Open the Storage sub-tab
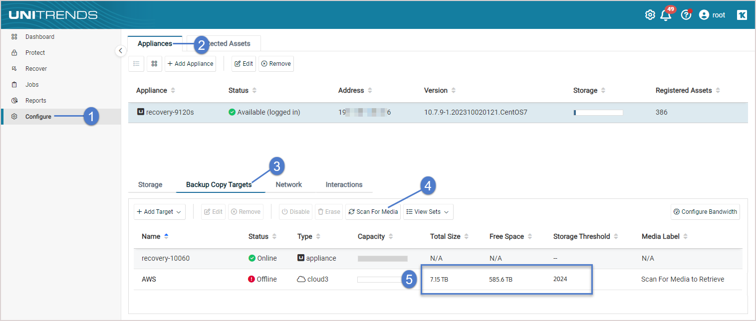 click(150, 184)
